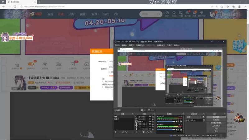Open OBS 停靠窗口(D) menu

140,45
